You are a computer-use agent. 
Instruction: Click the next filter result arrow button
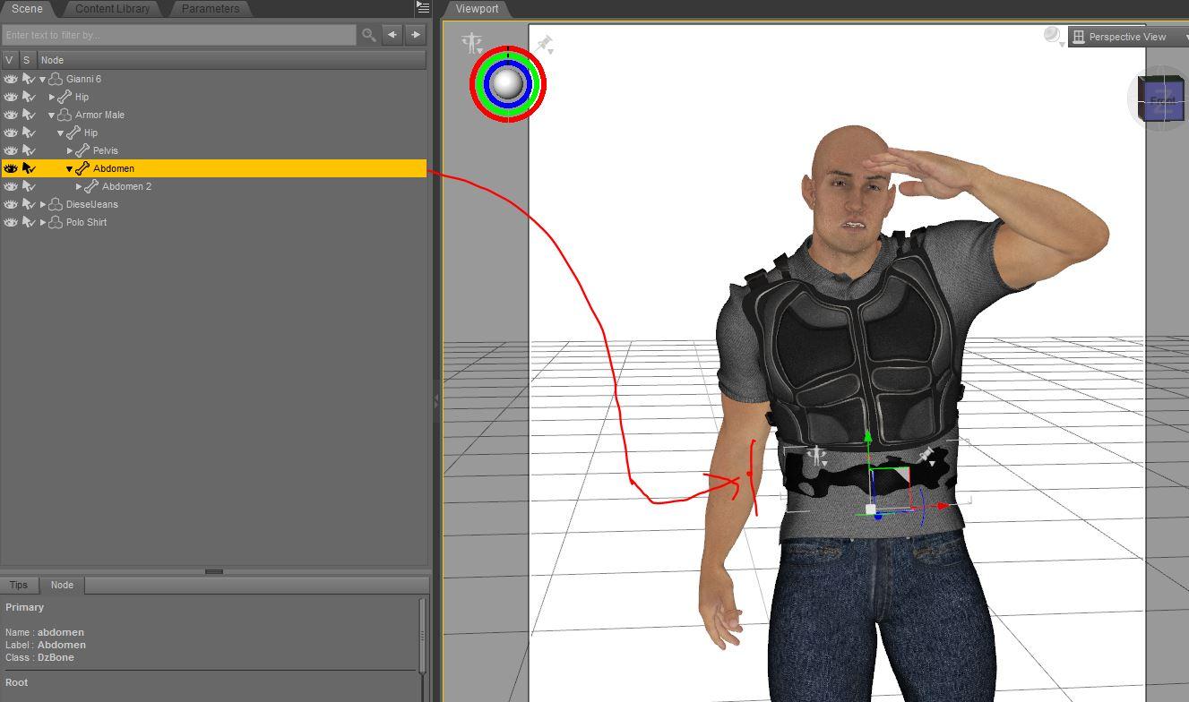(416, 35)
